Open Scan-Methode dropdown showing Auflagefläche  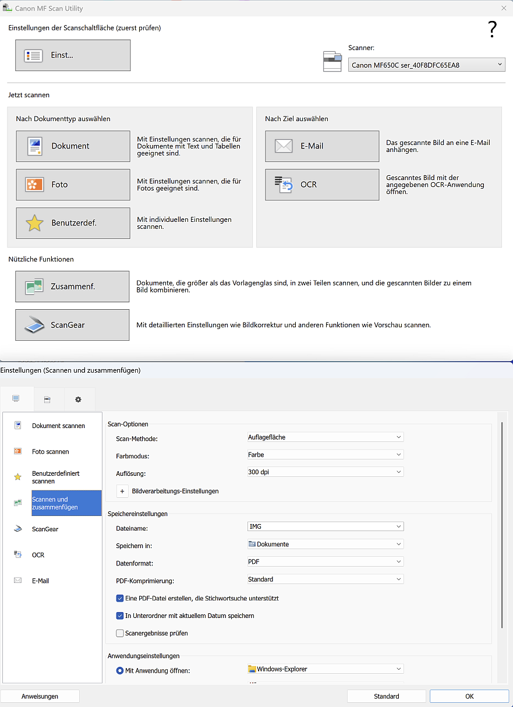[326, 437]
